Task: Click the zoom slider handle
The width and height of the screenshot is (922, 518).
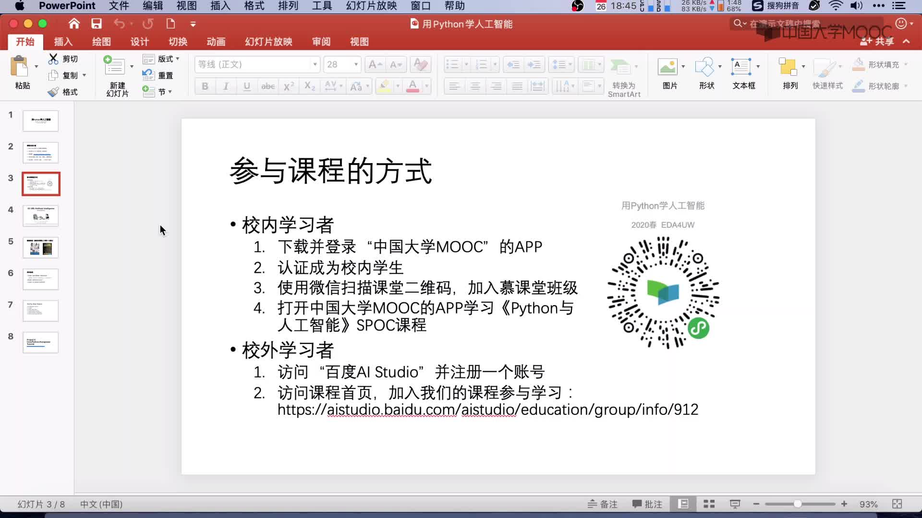Action: click(x=798, y=504)
